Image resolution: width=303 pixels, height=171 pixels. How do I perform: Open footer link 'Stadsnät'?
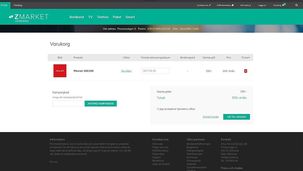click(191, 164)
